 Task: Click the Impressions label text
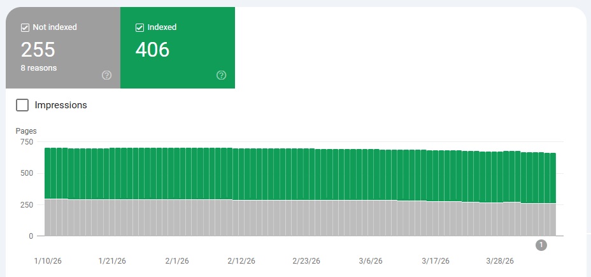pos(61,105)
